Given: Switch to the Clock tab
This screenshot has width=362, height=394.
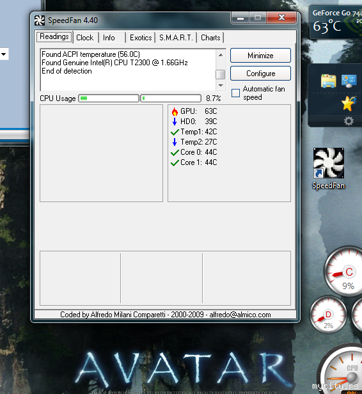Looking at the screenshot, I should click(85, 38).
